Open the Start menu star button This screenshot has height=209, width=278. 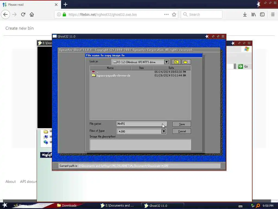tap(5, 205)
